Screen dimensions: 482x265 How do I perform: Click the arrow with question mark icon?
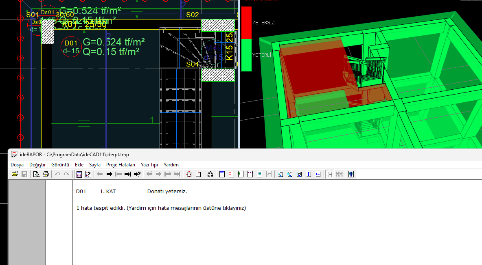pos(137,174)
